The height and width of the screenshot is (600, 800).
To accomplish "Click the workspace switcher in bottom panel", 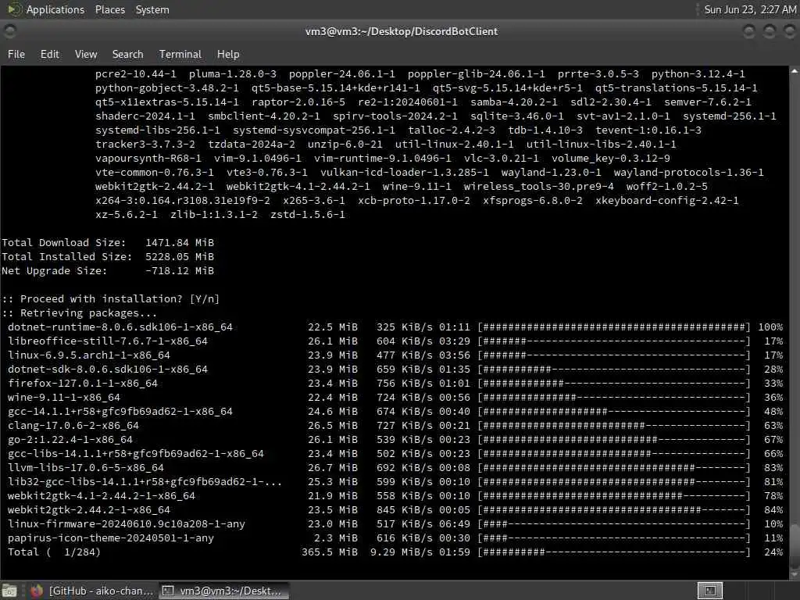I will point(709,591).
